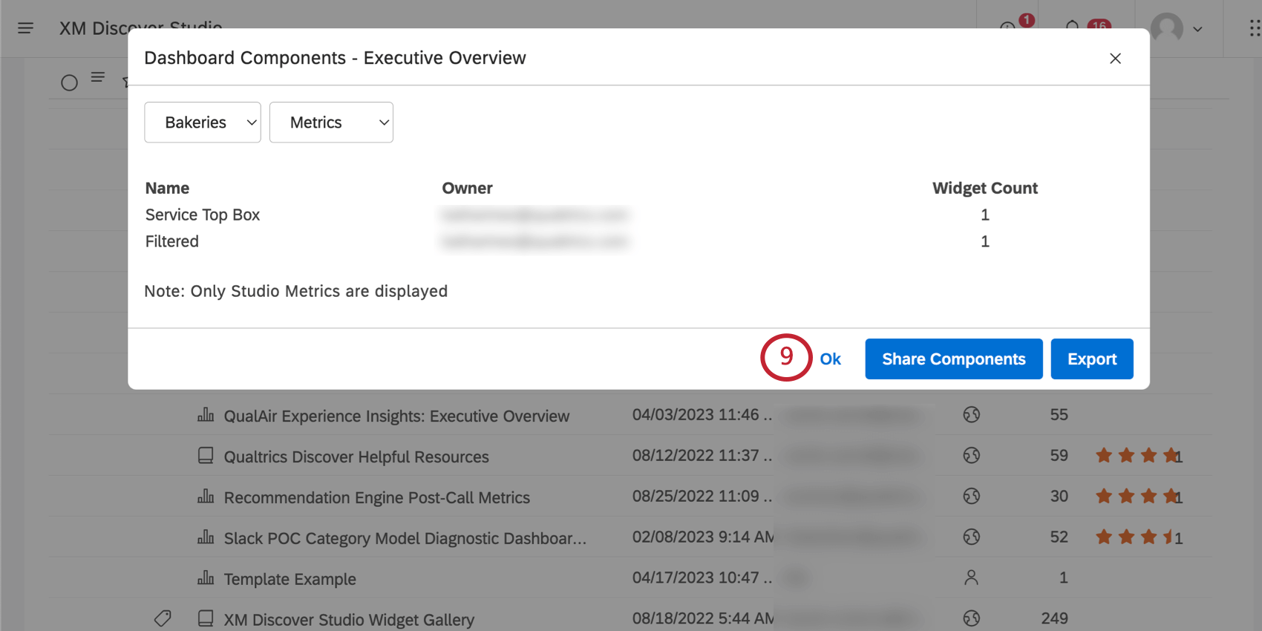1262x631 pixels.
Task: Open the Metrics component type dropdown
Action: [x=331, y=122]
